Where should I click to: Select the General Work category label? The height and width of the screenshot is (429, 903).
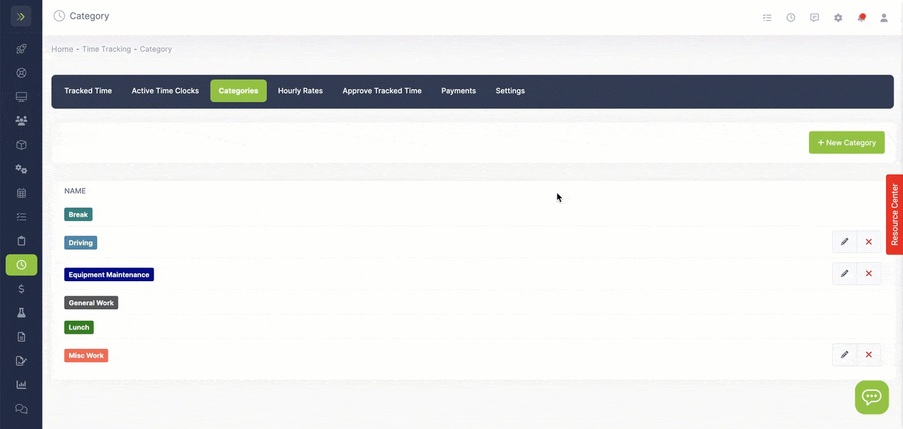(x=91, y=302)
